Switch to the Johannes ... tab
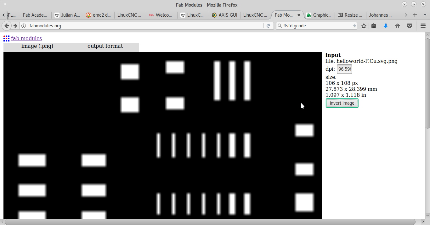Image resolution: width=430 pixels, height=225 pixels. point(381,15)
